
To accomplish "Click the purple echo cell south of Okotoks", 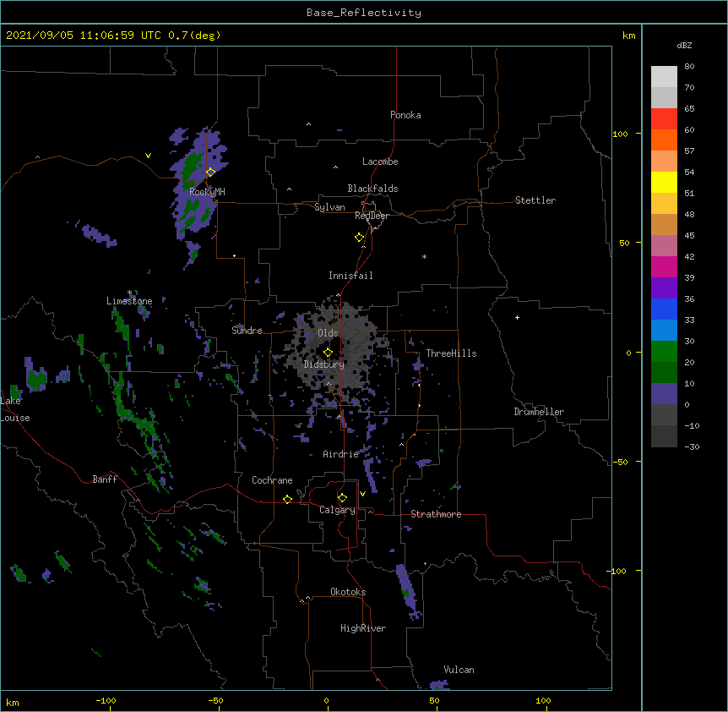I will pyautogui.click(x=408, y=591).
